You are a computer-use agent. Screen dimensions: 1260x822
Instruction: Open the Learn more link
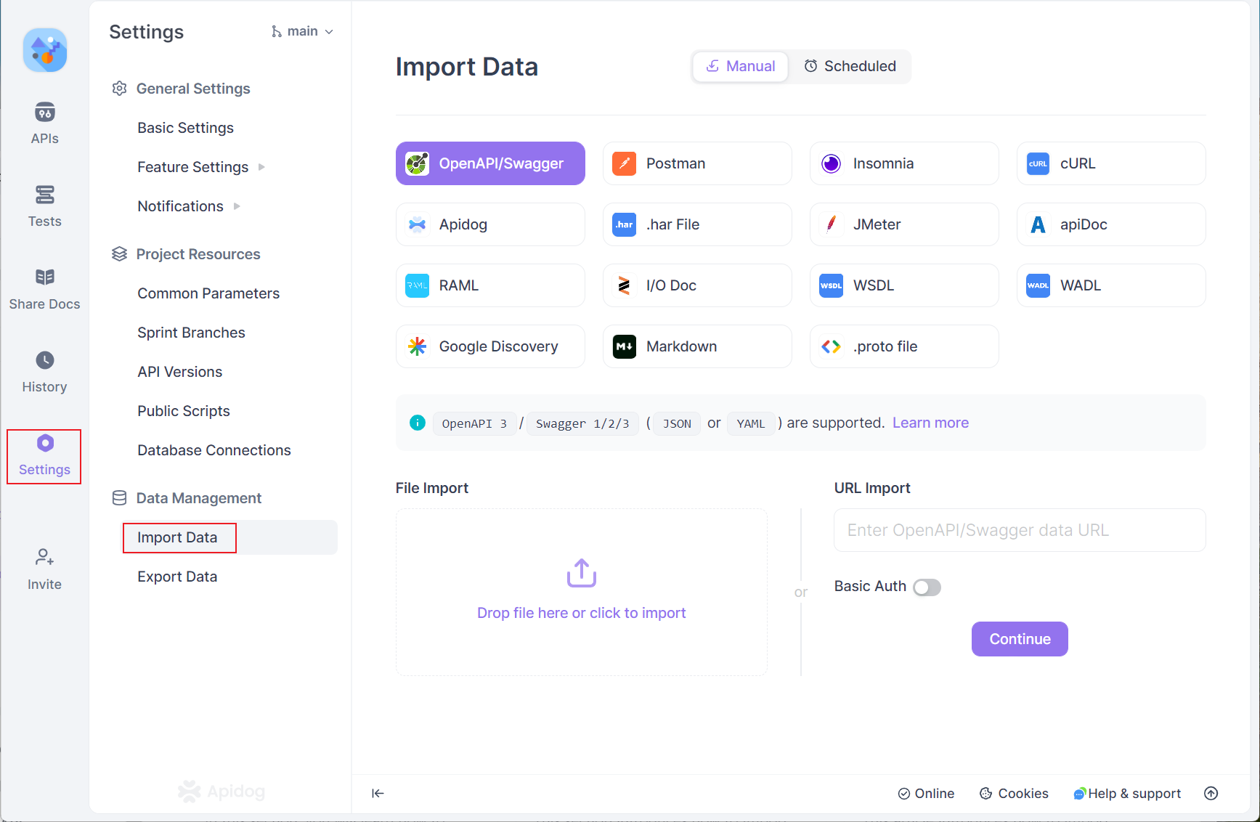[x=930, y=422]
